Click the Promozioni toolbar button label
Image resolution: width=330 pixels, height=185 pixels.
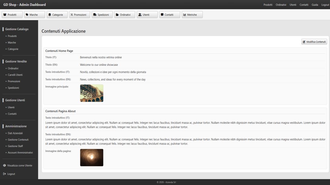click(x=80, y=15)
